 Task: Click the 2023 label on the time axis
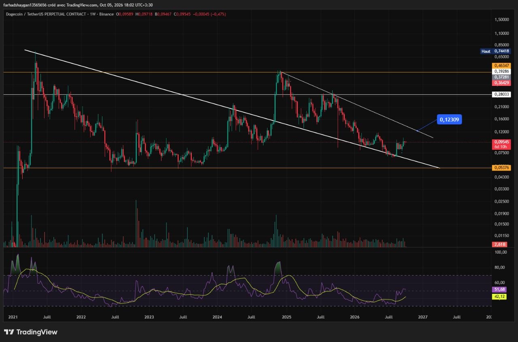pos(149,317)
